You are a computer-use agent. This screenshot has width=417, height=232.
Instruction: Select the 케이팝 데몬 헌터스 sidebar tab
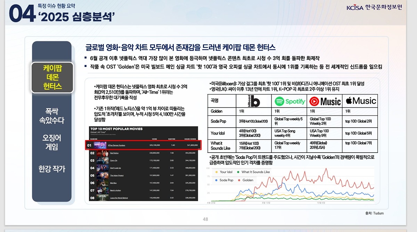tap(52, 77)
